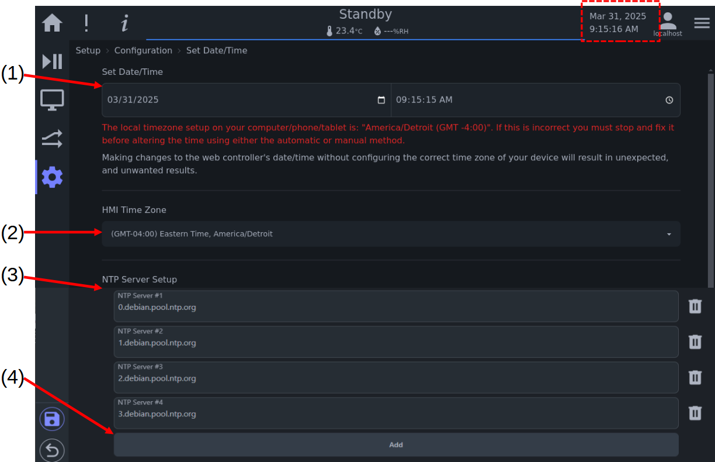Click the 9:15:16 AM header clock
This screenshot has height=462, width=715.
coord(614,29)
